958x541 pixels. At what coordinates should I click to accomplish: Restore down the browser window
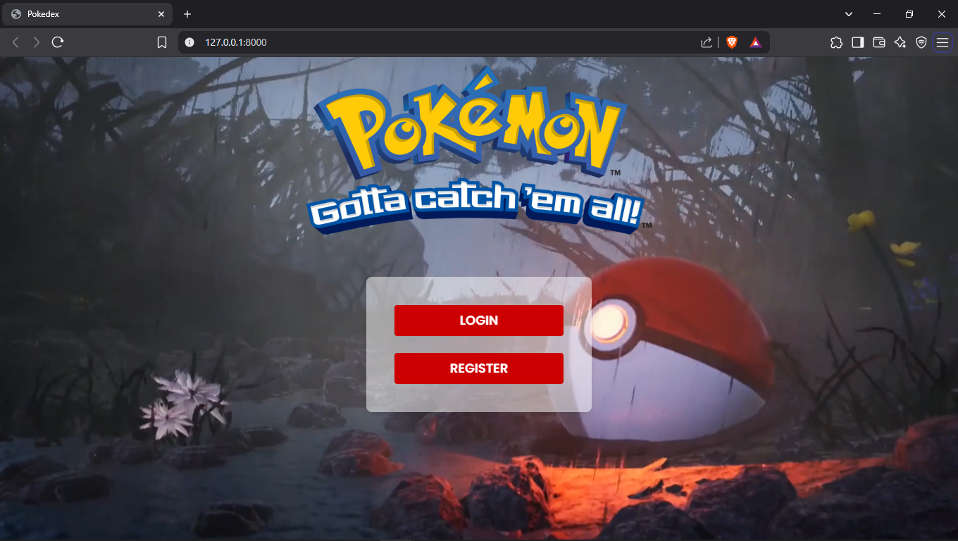click(x=909, y=14)
